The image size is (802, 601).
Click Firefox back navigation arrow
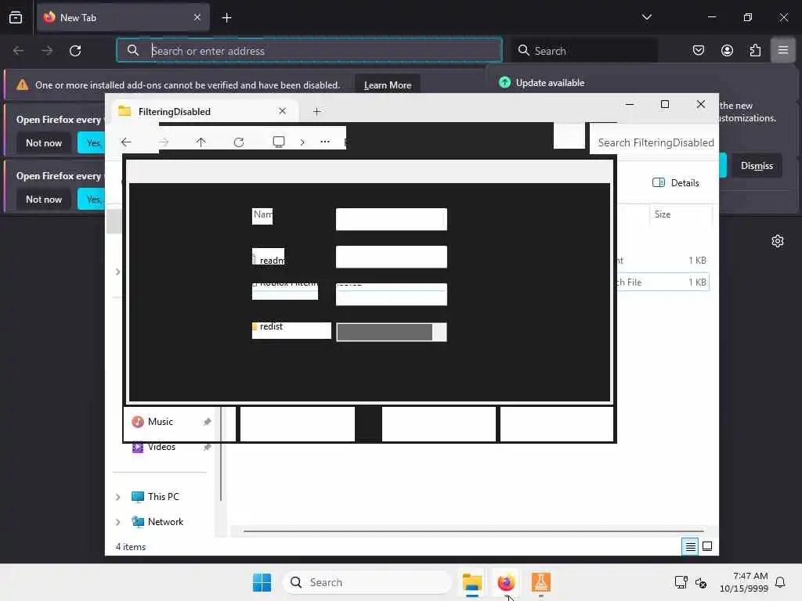click(19, 51)
